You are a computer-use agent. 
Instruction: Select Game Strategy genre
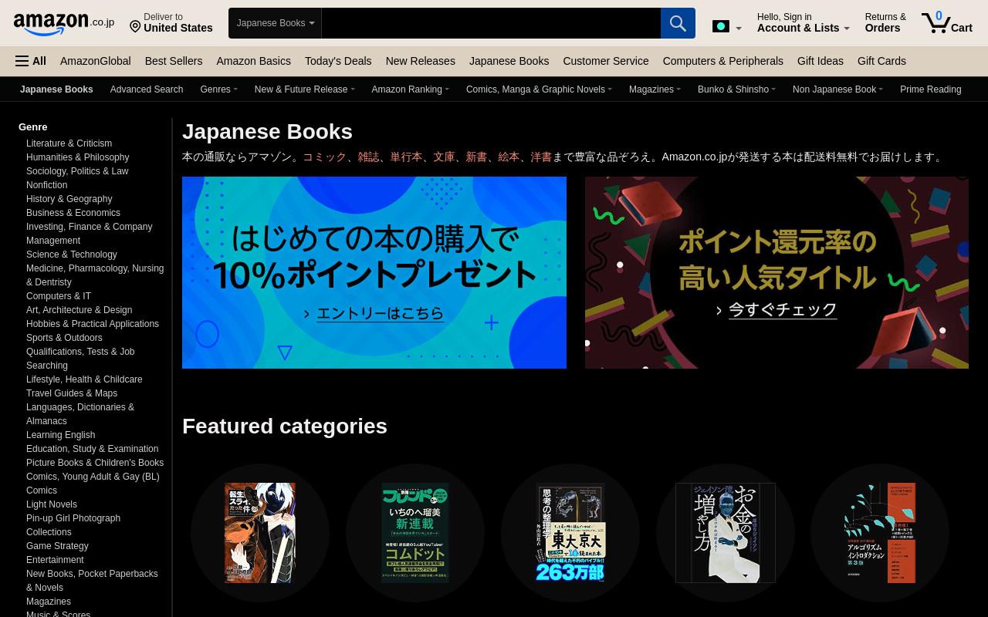[57, 546]
